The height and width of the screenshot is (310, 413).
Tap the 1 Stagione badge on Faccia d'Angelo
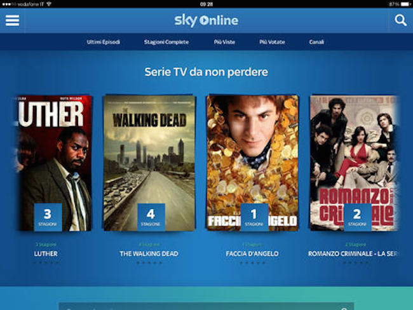(254, 217)
